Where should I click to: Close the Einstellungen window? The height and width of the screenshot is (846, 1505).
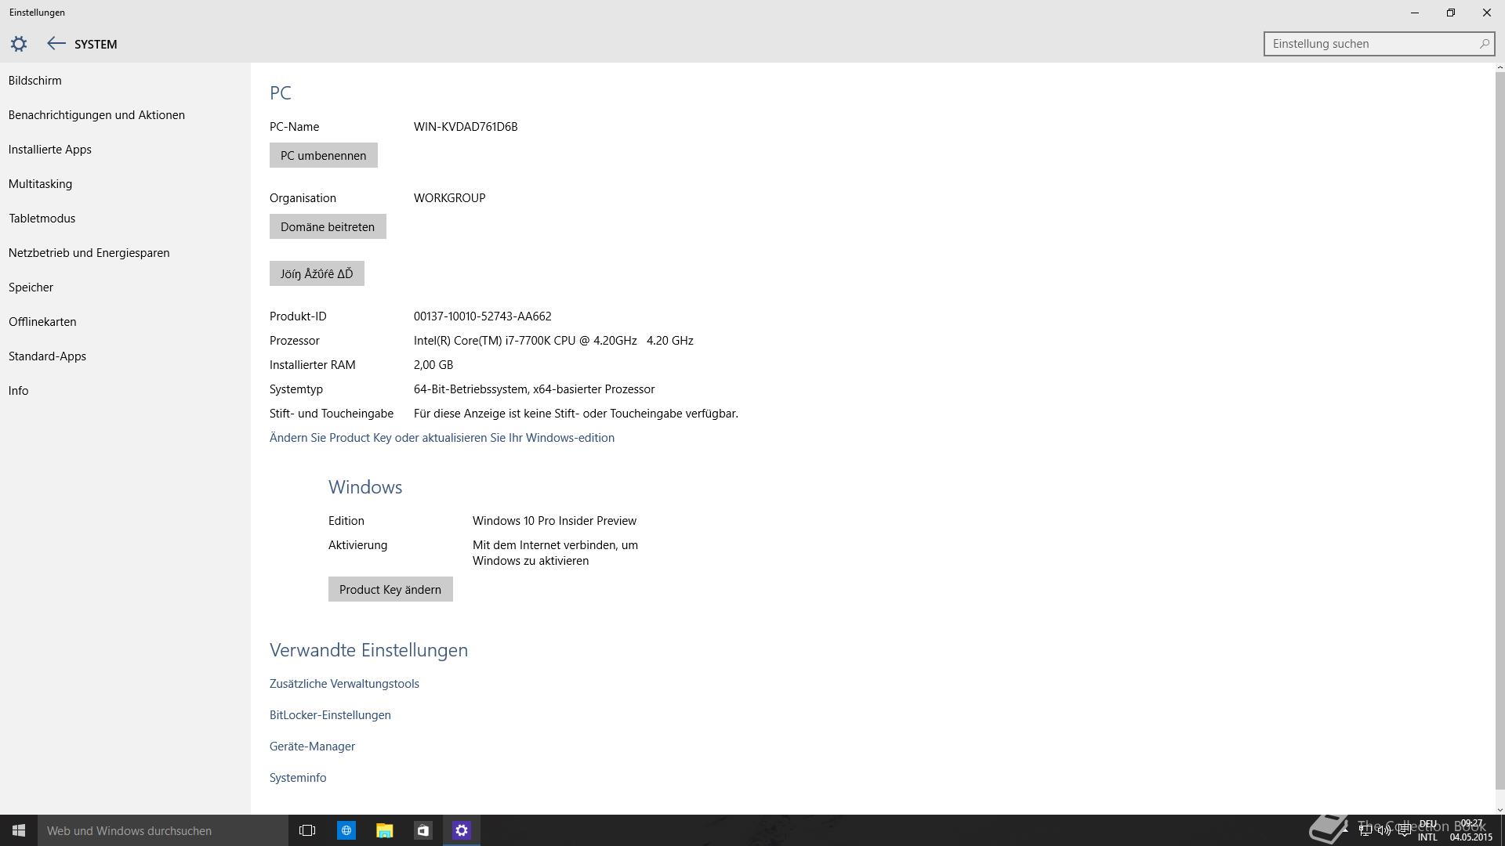(x=1487, y=13)
